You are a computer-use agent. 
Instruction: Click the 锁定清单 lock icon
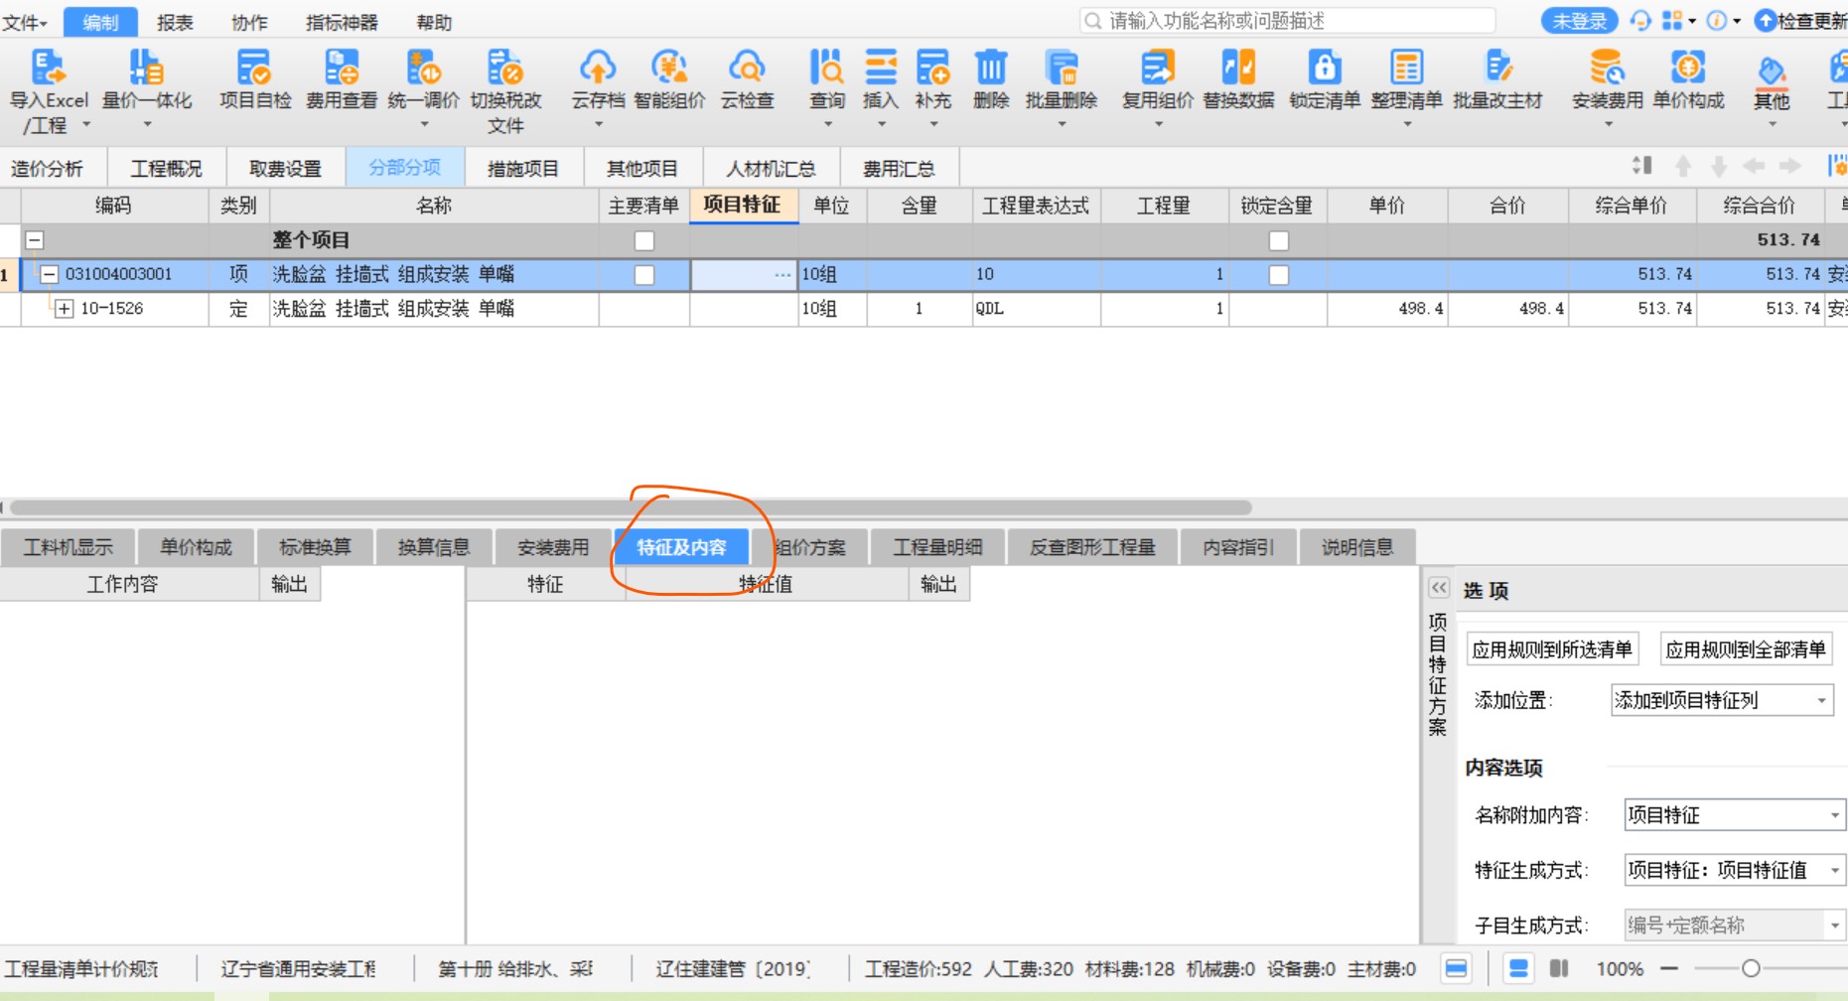pyautogui.click(x=1325, y=68)
